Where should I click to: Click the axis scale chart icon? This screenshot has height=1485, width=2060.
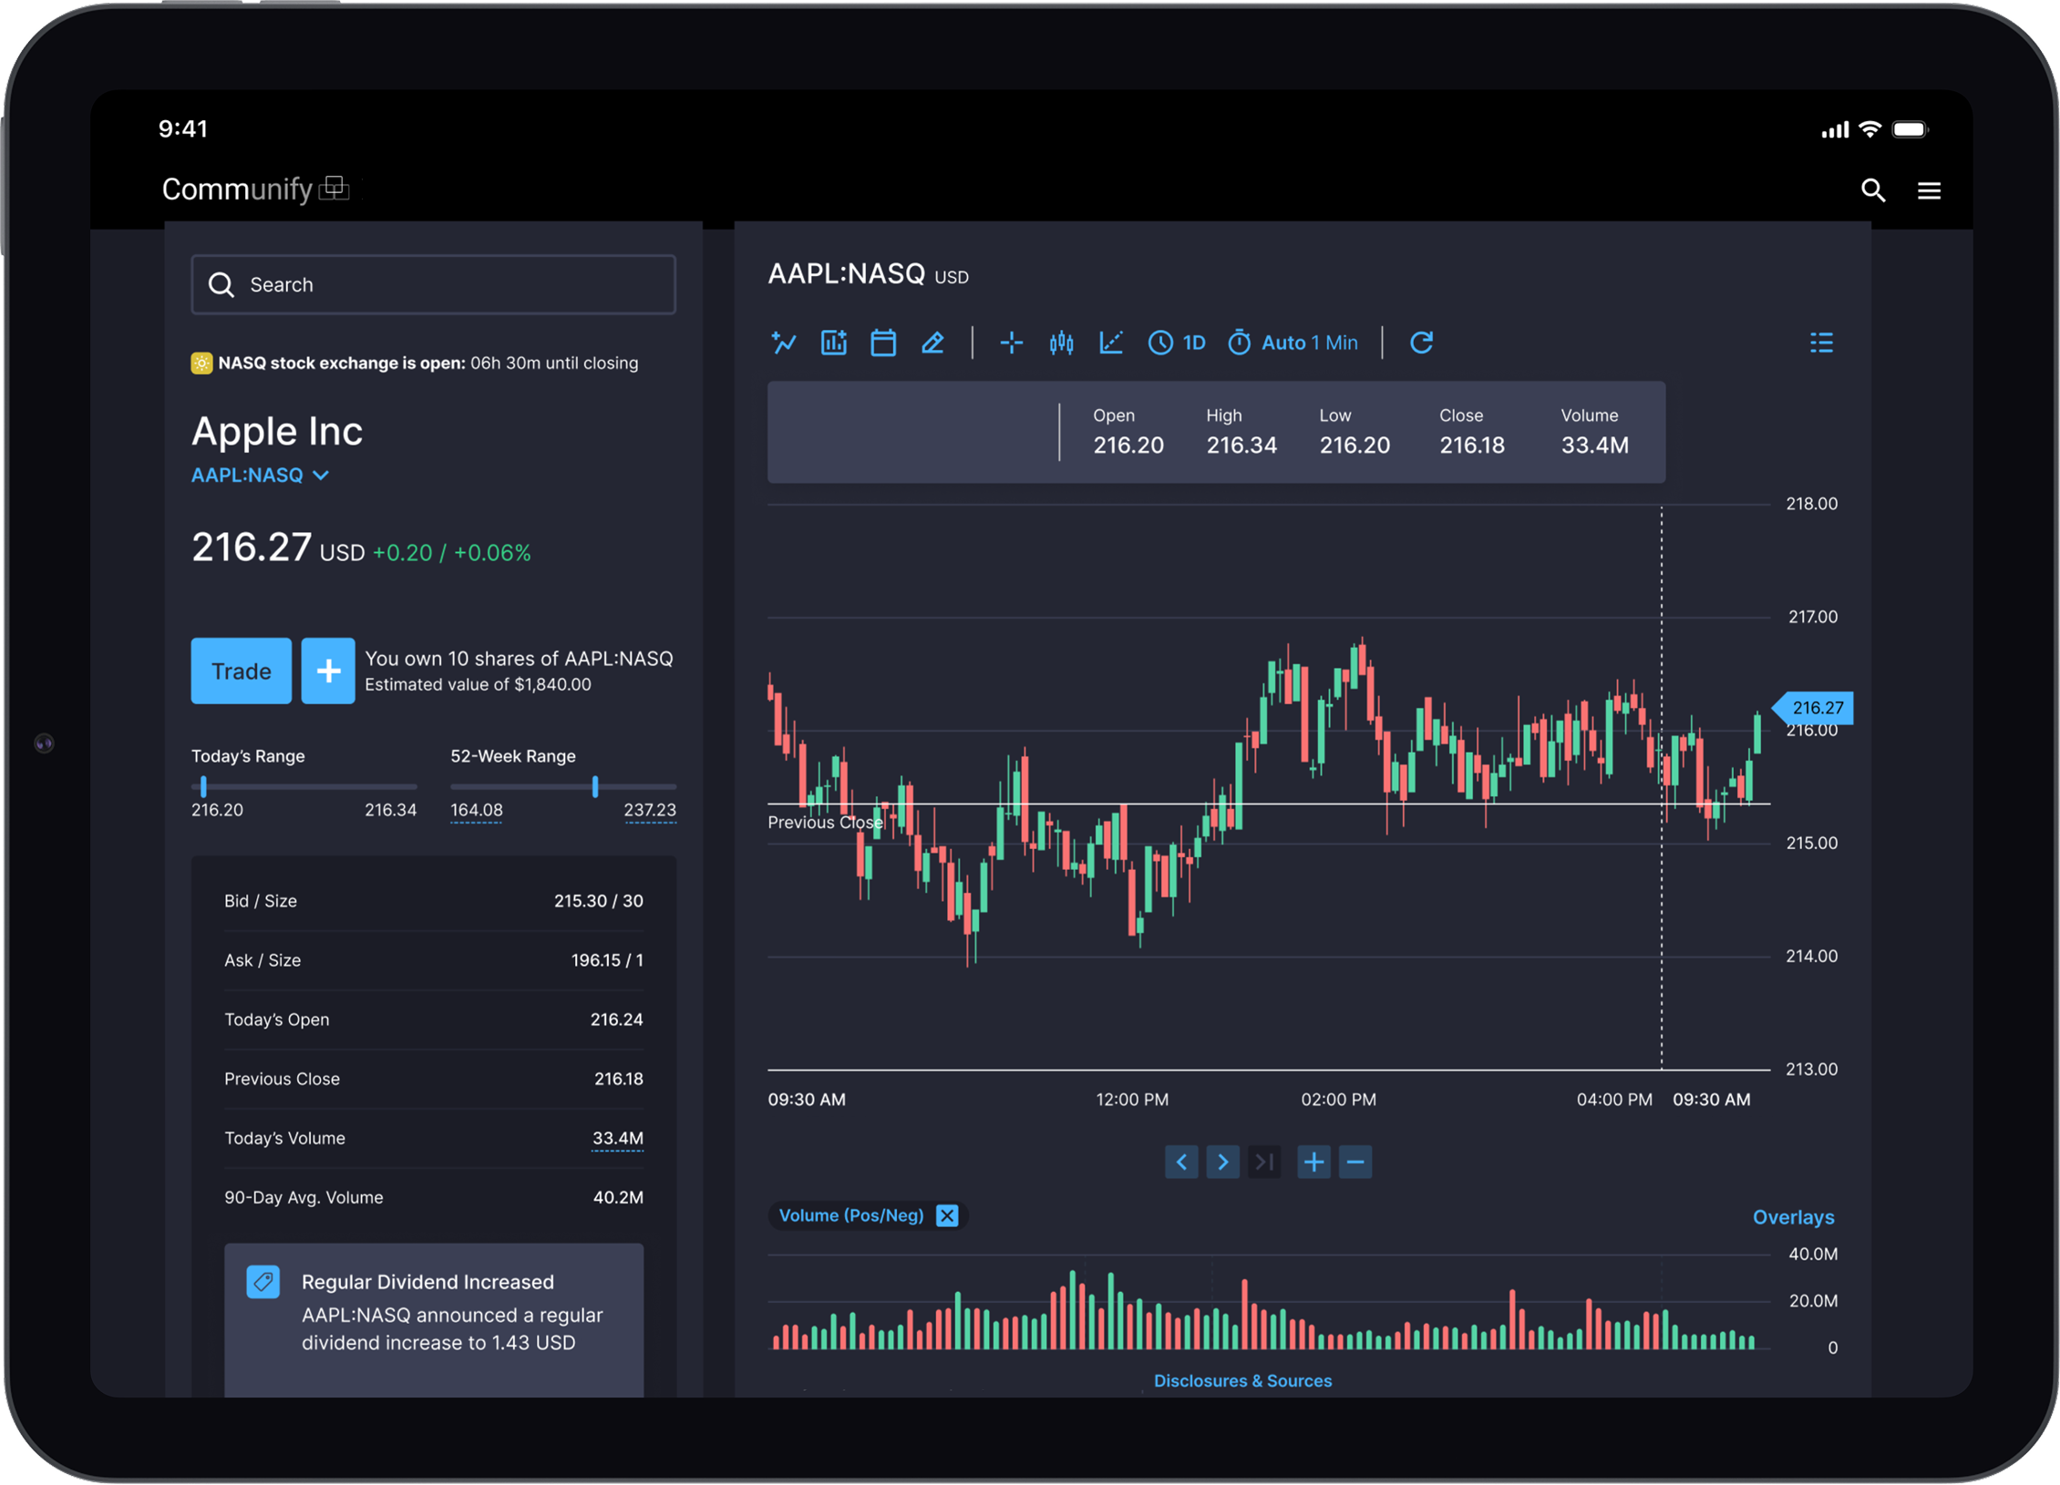click(1110, 343)
